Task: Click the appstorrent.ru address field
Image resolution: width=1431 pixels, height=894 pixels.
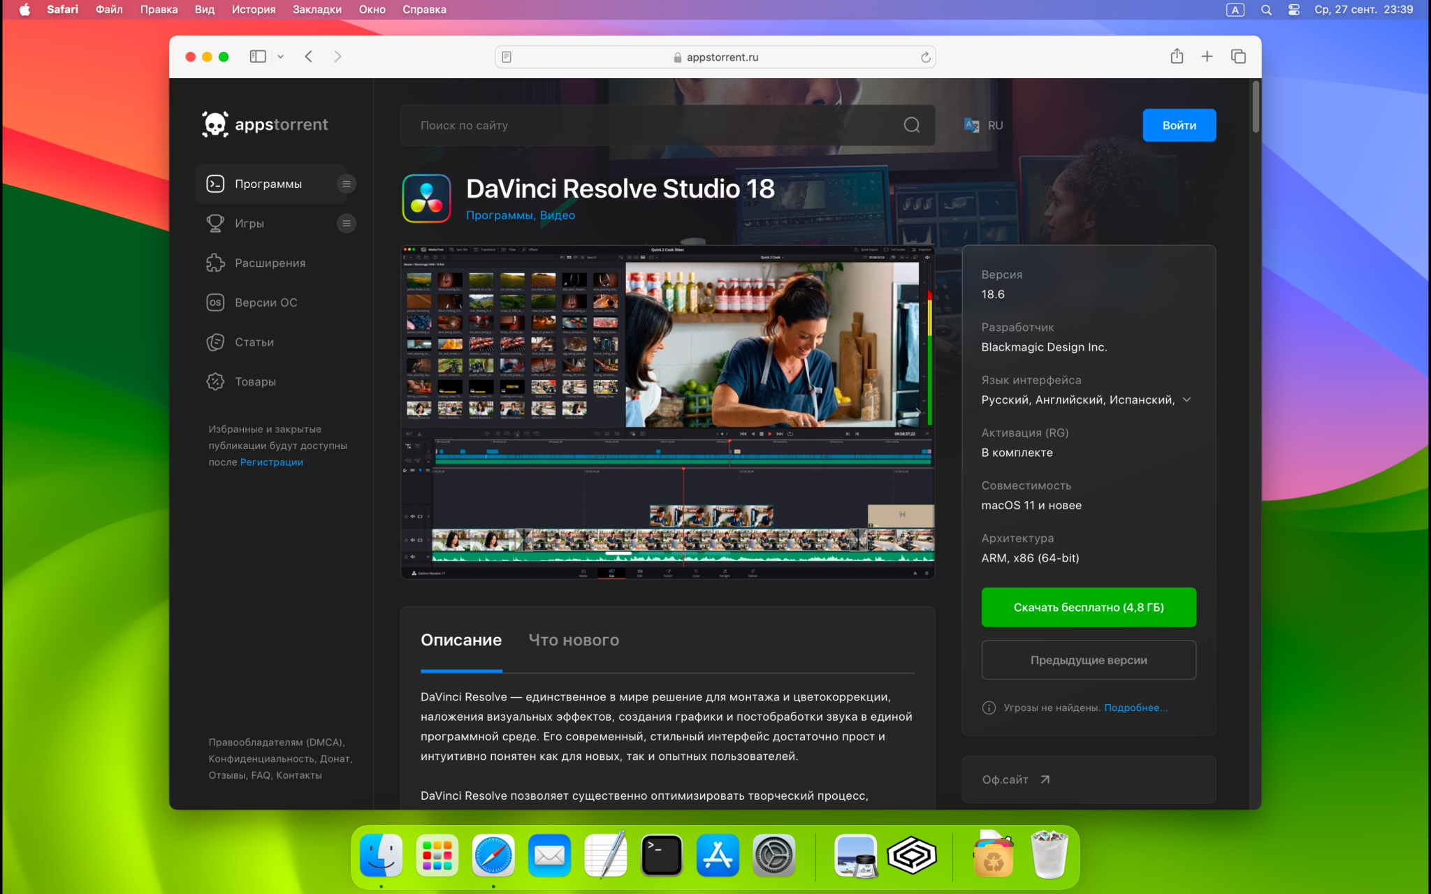Action: 715,57
